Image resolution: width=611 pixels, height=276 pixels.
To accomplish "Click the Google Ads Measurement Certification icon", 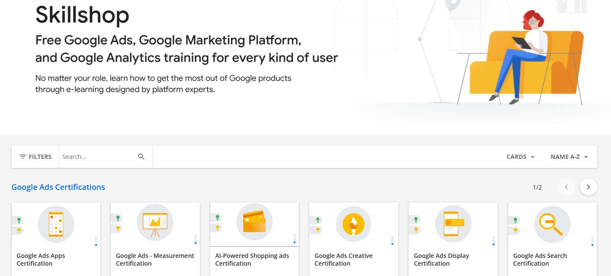I will pyautogui.click(x=155, y=222).
